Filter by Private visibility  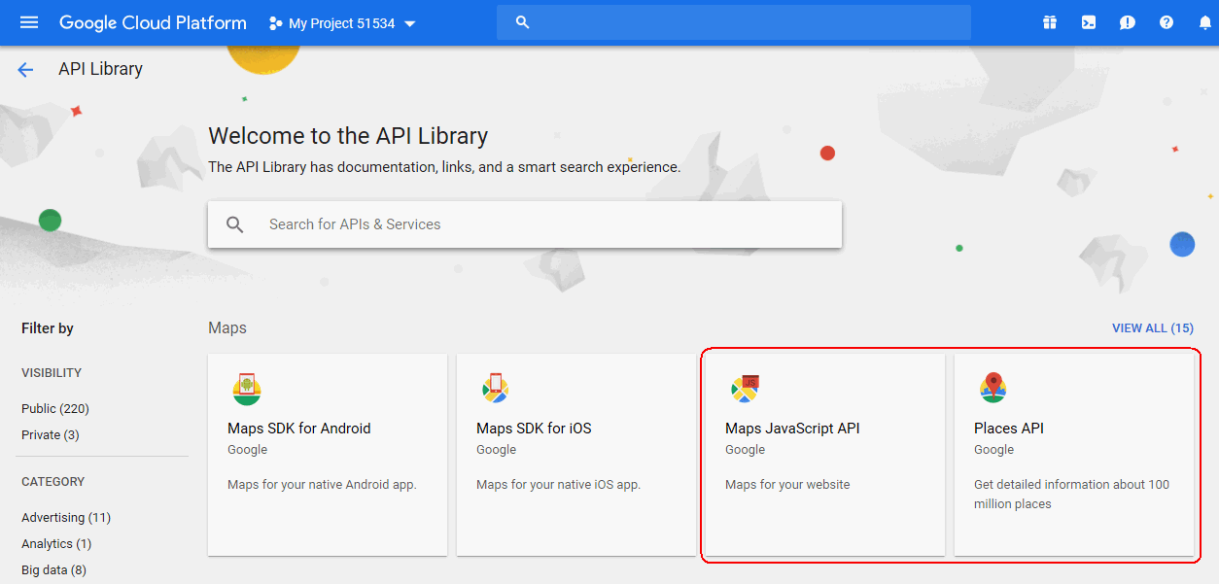(51, 435)
